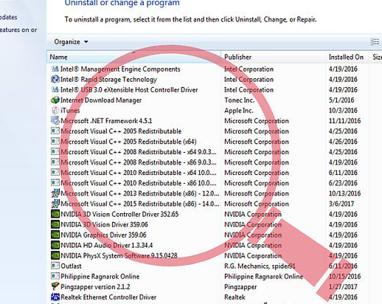Select Internet Download Manager name text
Viewport: 382px width, 304px height.
click(x=101, y=100)
